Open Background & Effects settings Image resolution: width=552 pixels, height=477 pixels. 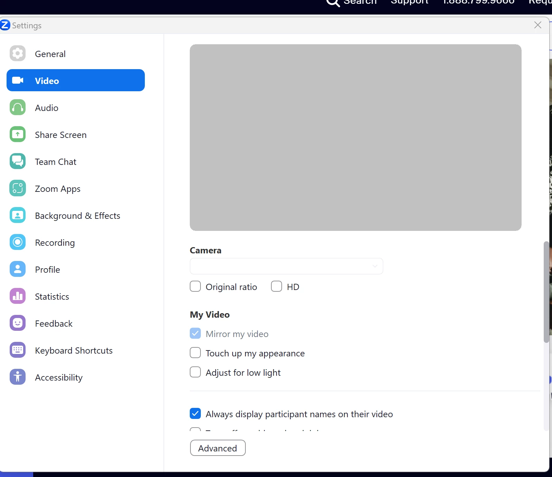76,215
